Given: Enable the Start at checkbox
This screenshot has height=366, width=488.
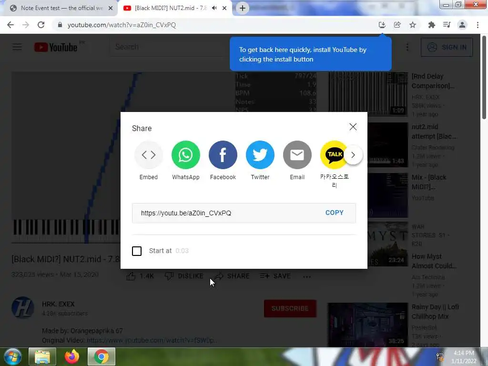Looking at the screenshot, I should (x=137, y=251).
